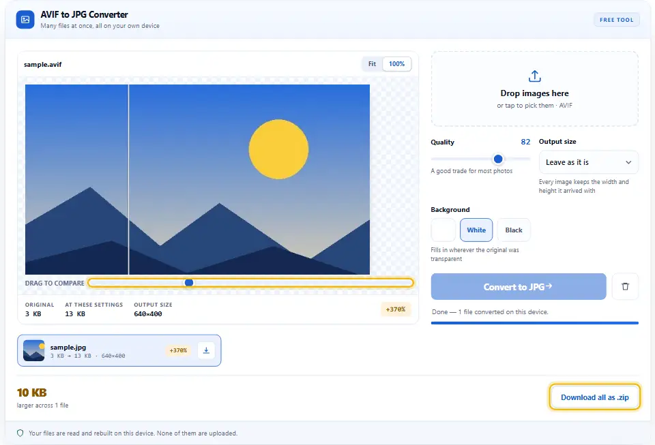Select the Black background option
The width and height of the screenshot is (655, 445).
click(513, 230)
